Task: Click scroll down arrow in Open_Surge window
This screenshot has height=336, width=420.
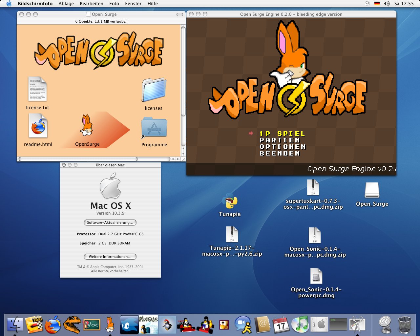Action: (183, 154)
